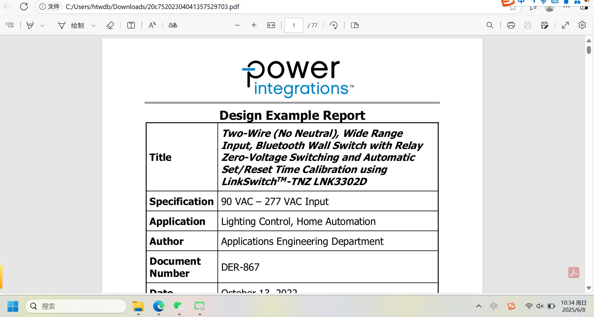The height and width of the screenshot is (317, 594).
Task: Open the Windows Start menu
Action: 13,306
